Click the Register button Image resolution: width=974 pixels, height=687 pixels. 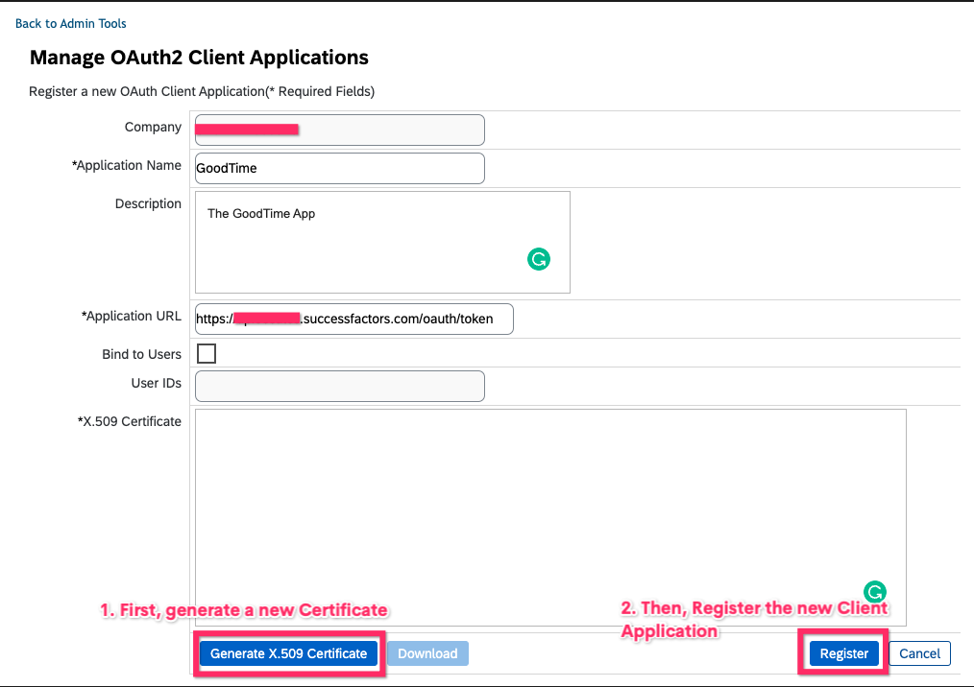pyautogui.click(x=843, y=653)
